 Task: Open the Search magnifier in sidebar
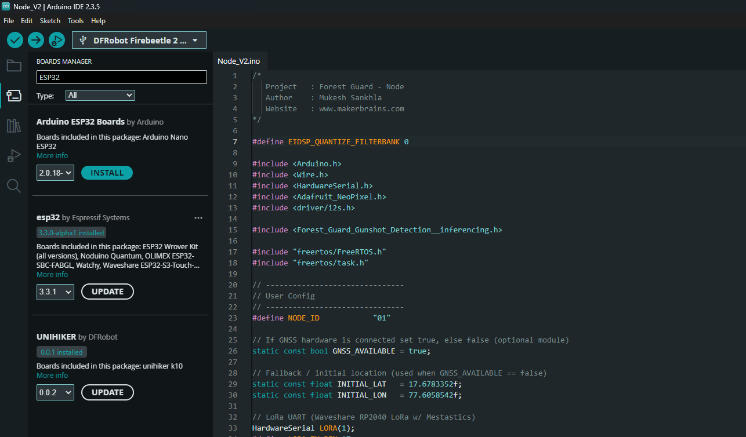[x=14, y=185]
